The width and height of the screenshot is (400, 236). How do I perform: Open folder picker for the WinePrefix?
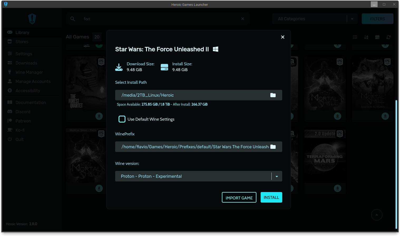tap(273, 147)
